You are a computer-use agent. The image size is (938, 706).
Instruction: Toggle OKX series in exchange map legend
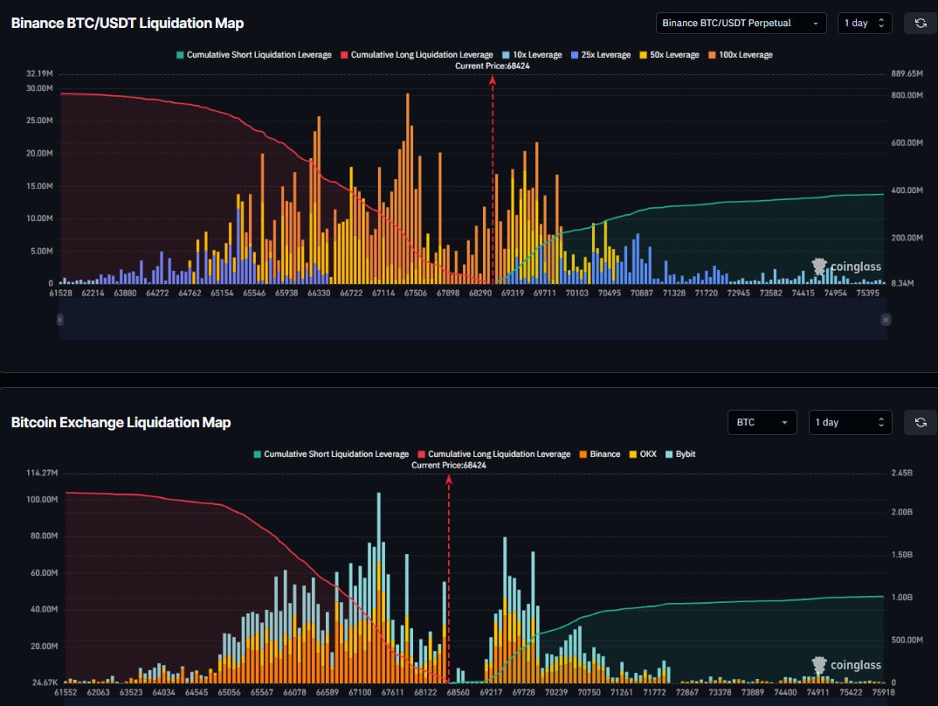(x=646, y=454)
